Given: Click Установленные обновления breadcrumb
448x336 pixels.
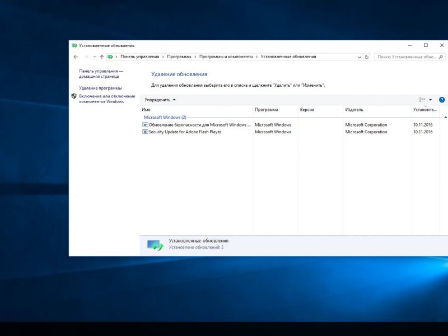Looking at the screenshot, I should click(x=288, y=57).
